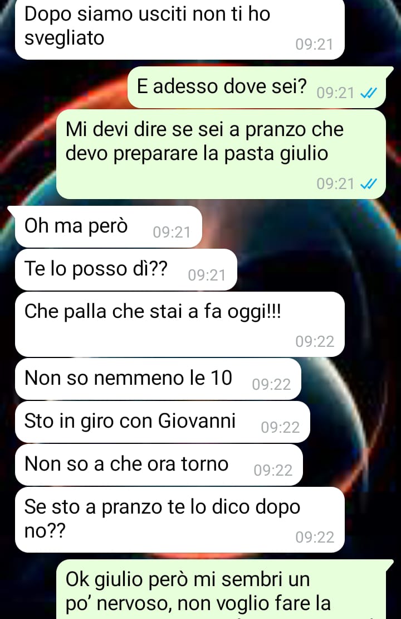Tap the "Mi devi dire se sei a pranzo" message
The width and height of the screenshot is (401, 619).
(221, 154)
